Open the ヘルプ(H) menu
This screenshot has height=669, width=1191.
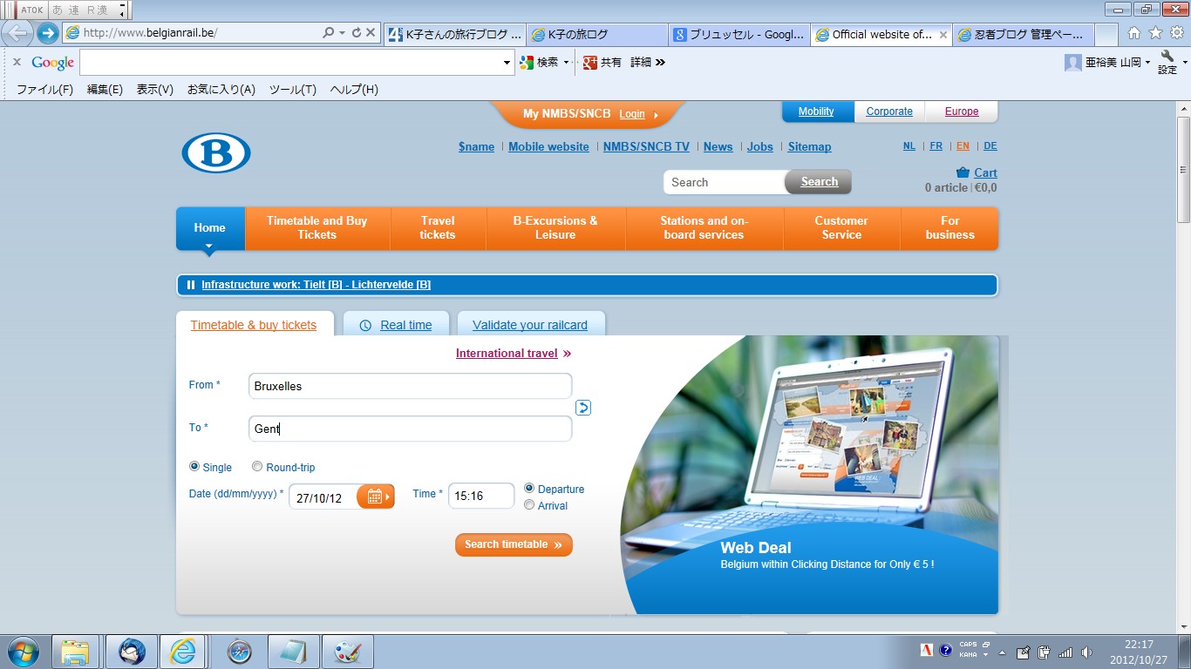click(x=354, y=90)
